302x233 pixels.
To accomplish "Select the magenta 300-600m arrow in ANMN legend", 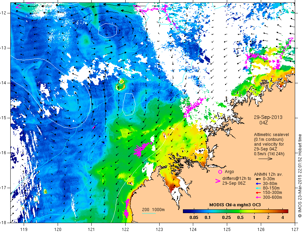I will (258, 197).
